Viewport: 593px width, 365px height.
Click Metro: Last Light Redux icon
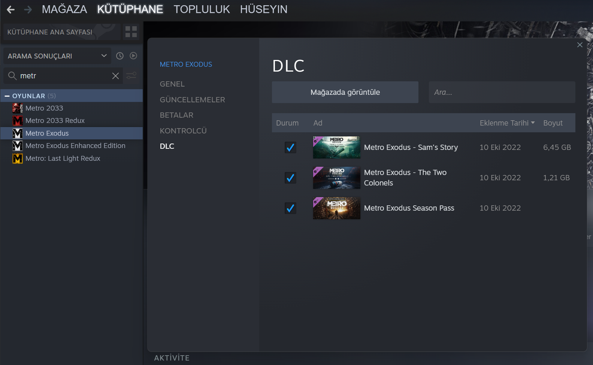tap(18, 159)
